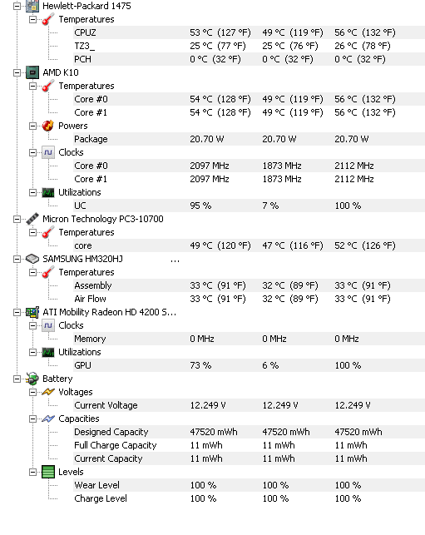Image resolution: width=425 pixels, height=535 pixels.
Task: Click the Capacities graph icon
Action: [48, 419]
